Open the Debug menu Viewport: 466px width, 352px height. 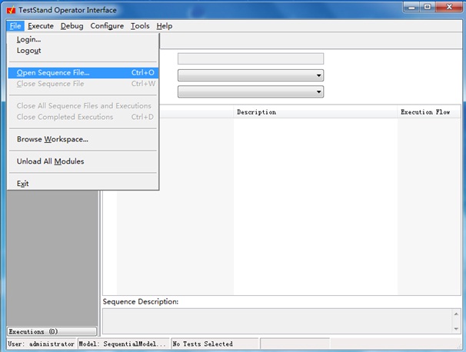pyautogui.click(x=72, y=26)
